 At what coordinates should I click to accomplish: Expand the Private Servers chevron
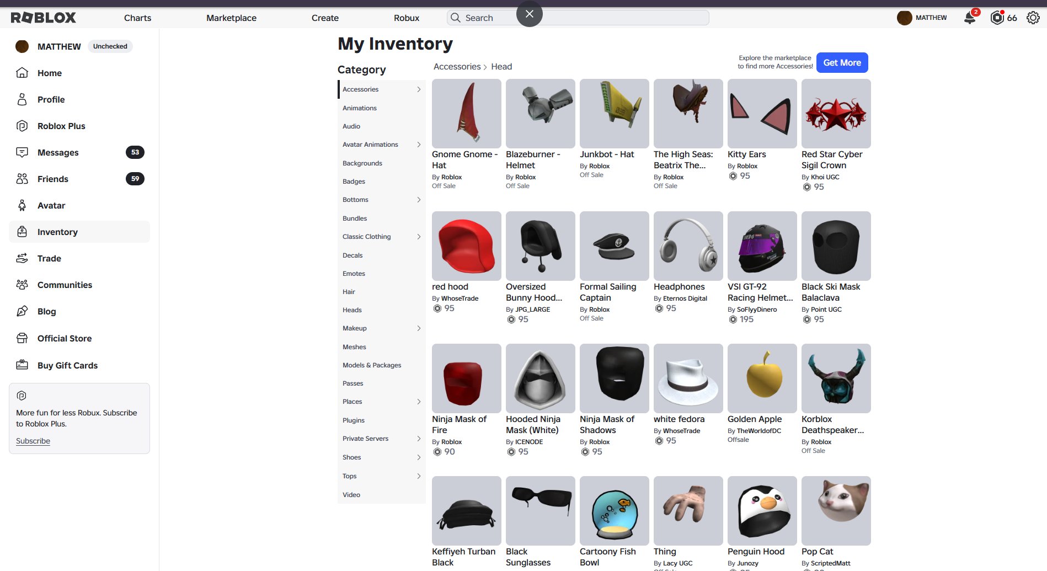tap(419, 439)
